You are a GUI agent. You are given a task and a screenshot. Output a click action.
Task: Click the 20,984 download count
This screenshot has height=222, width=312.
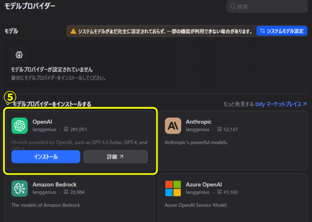pyautogui.click(x=77, y=192)
